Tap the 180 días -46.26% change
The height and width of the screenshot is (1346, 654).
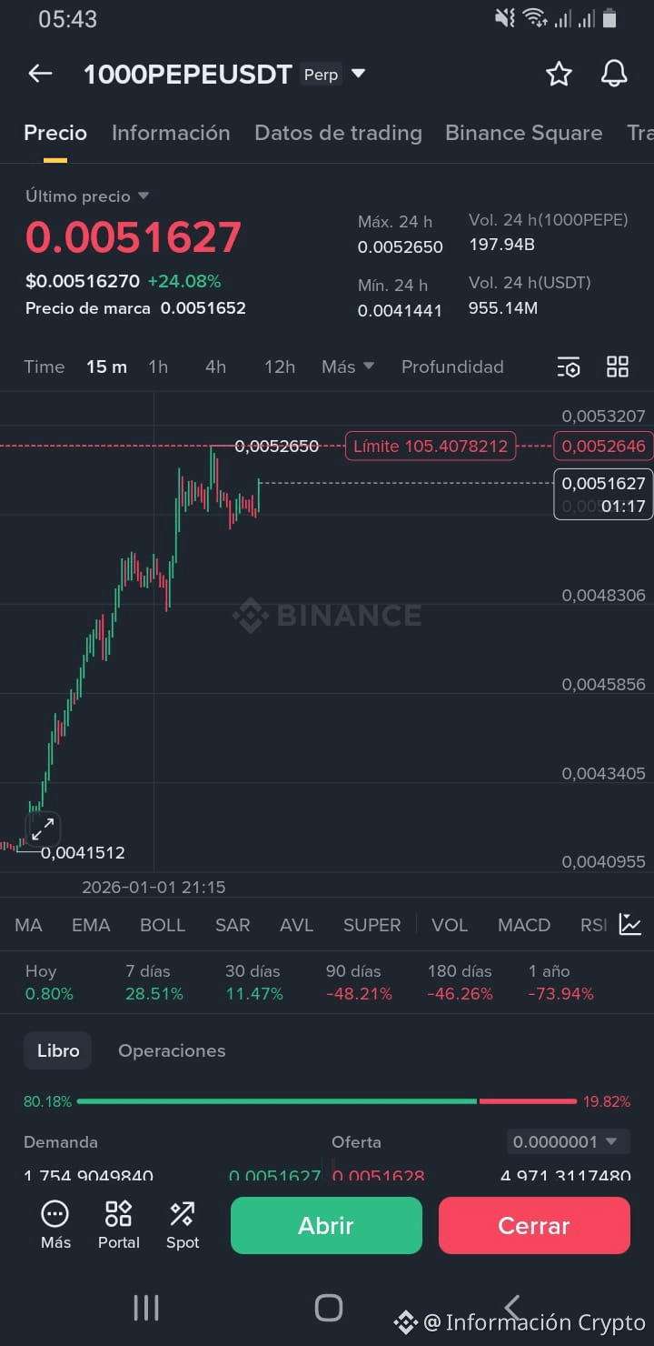pos(460,982)
